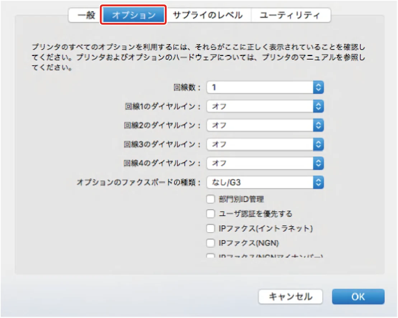Enable the 部門別ID管理 checkbox
This screenshot has width=398, height=318.
pos(211,199)
